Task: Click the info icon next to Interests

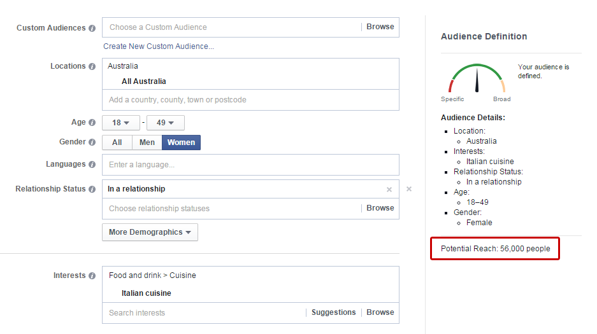Action: tap(92, 276)
